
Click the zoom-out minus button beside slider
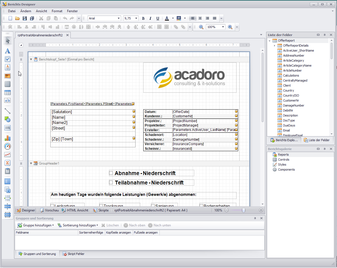(227, 210)
